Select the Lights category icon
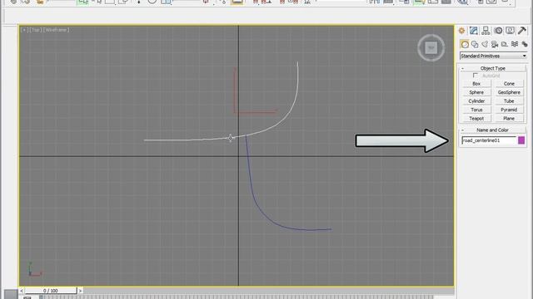The height and width of the screenshot is (299, 533). pyautogui.click(x=485, y=44)
